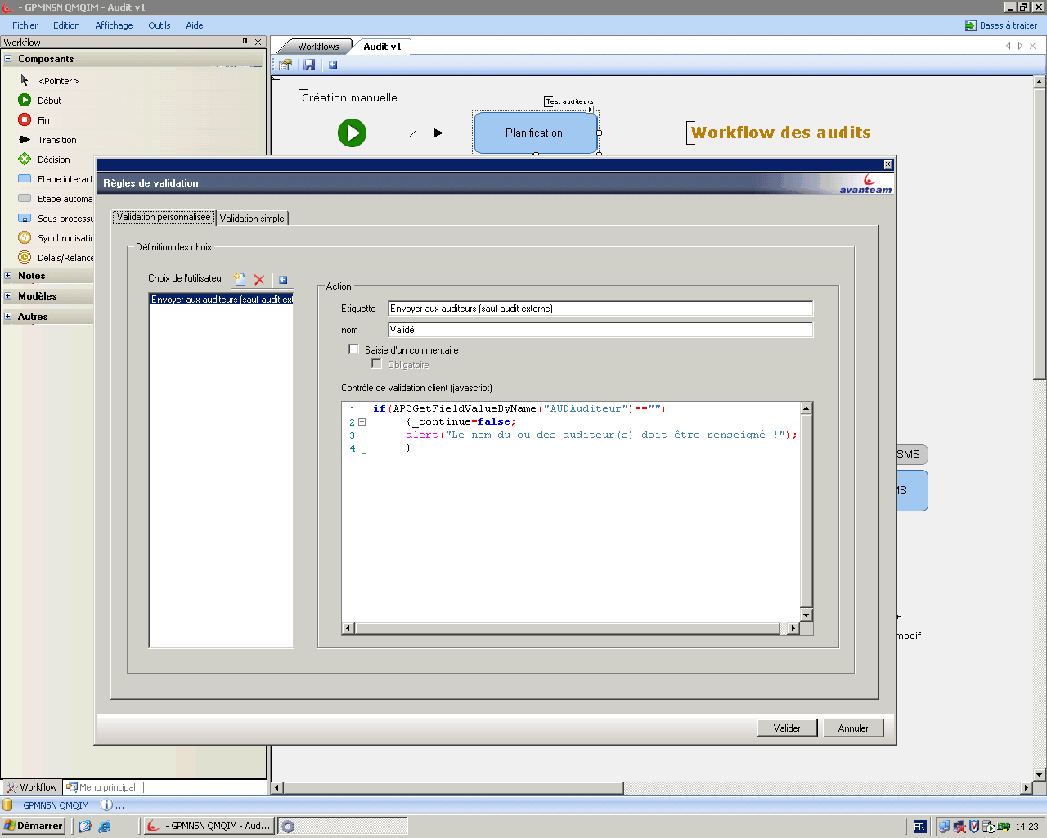Screen dimensions: 1047x838
Task: Expand the Notes section
Action: [x=8, y=276]
